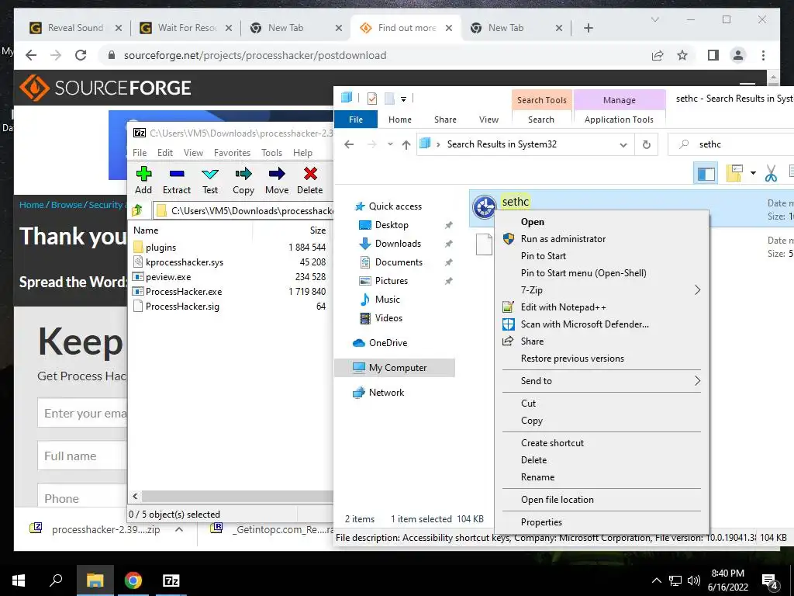This screenshot has height=596, width=794.
Task: Open the 7-Zip Favorites menu
Action: coord(232,153)
